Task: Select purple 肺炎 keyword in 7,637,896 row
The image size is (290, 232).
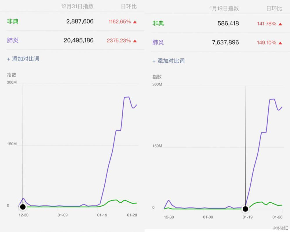Action: click(158, 43)
